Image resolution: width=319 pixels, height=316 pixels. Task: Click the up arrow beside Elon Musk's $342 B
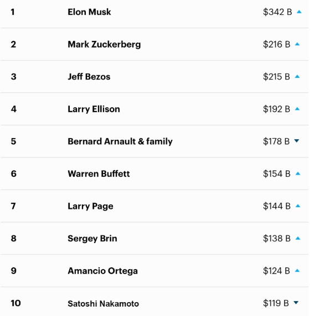tap(299, 12)
